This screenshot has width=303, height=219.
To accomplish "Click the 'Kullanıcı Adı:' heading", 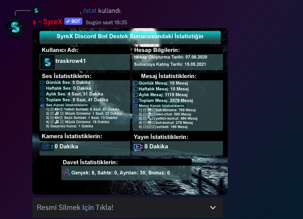I will click(60, 50).
